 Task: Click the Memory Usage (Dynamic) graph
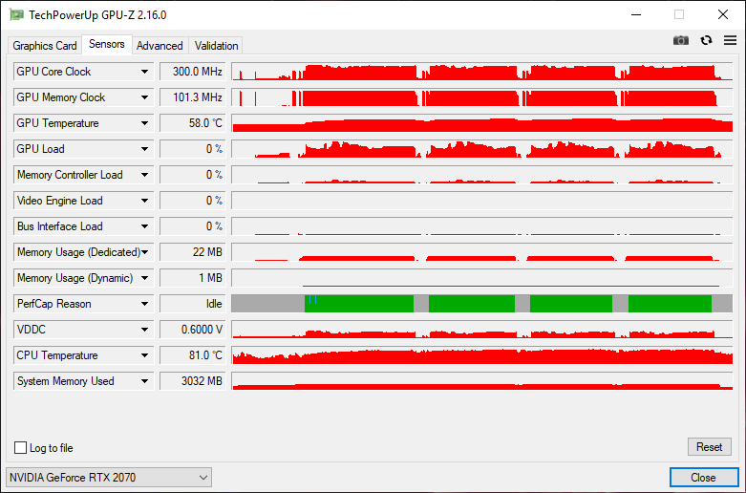point(482,278)
